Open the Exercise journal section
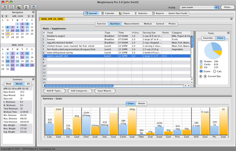 101,24
